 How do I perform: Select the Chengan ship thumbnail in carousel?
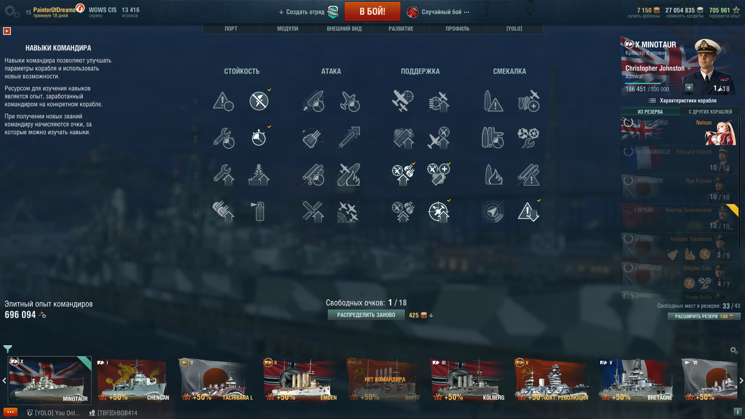[x=133, y=380]
